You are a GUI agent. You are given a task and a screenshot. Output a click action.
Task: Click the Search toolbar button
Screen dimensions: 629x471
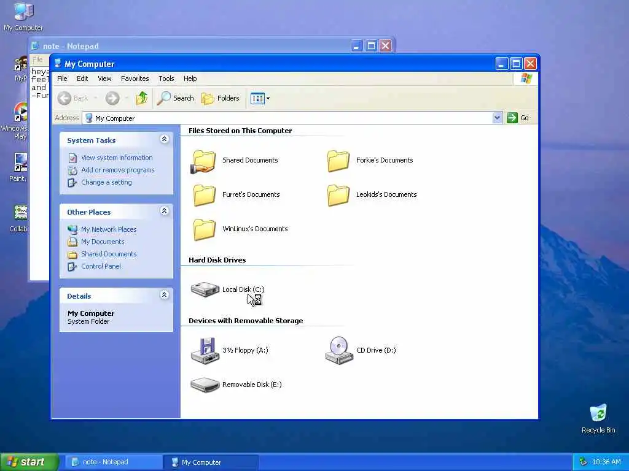coord(175,98)
